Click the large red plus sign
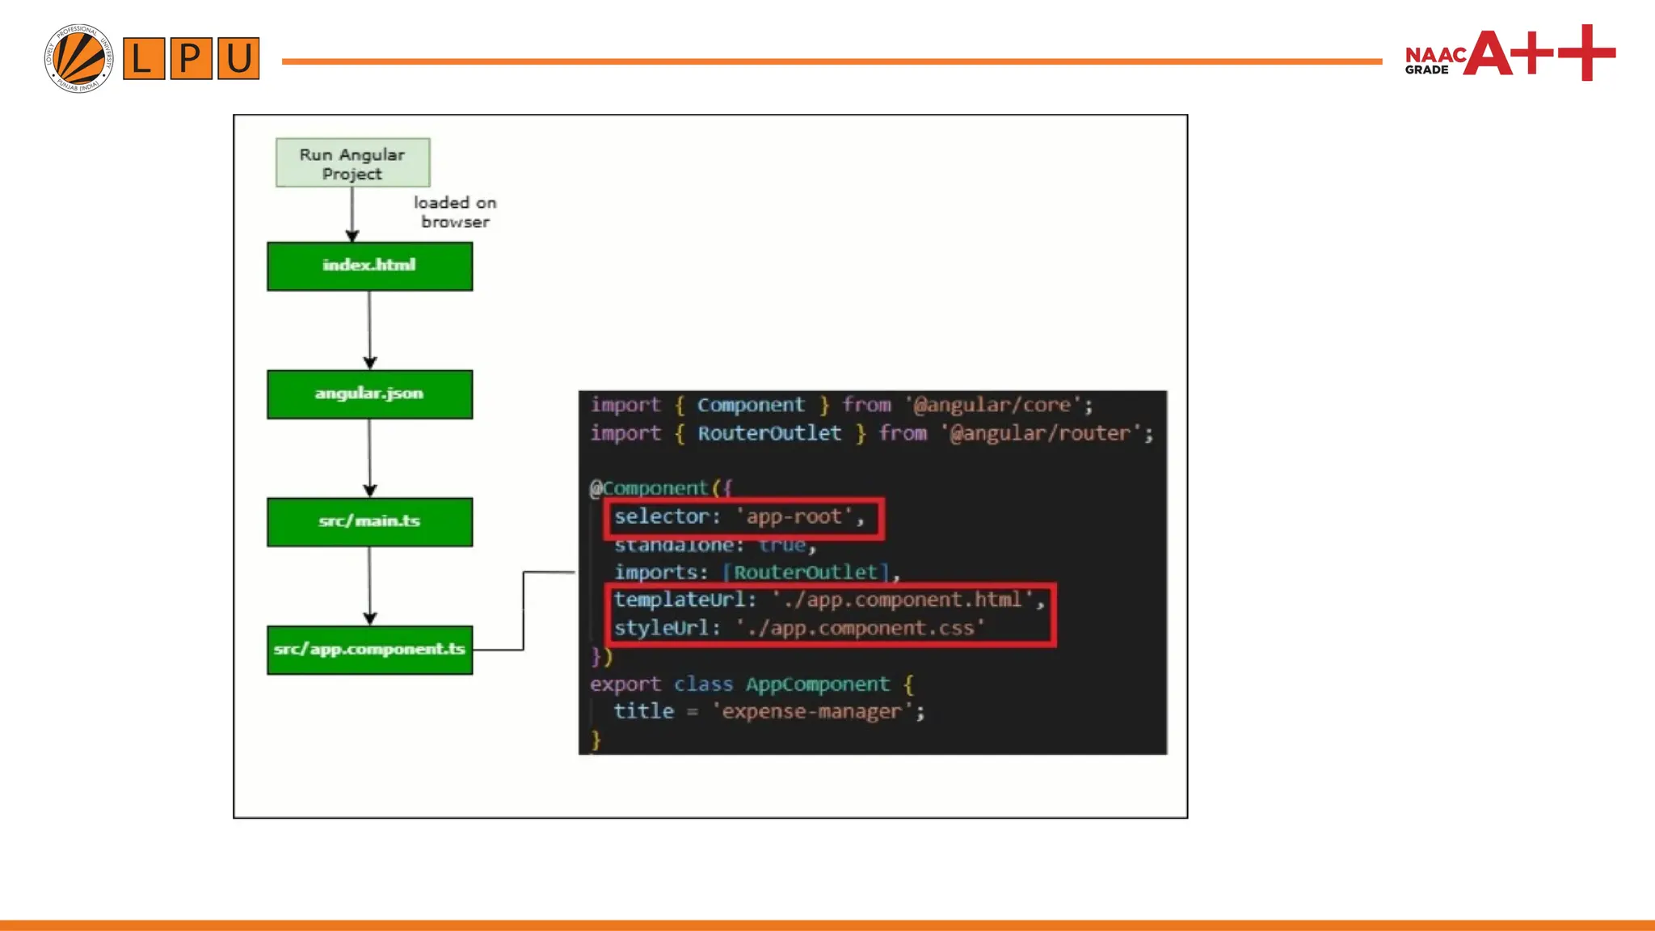 tap(1586, 53)
